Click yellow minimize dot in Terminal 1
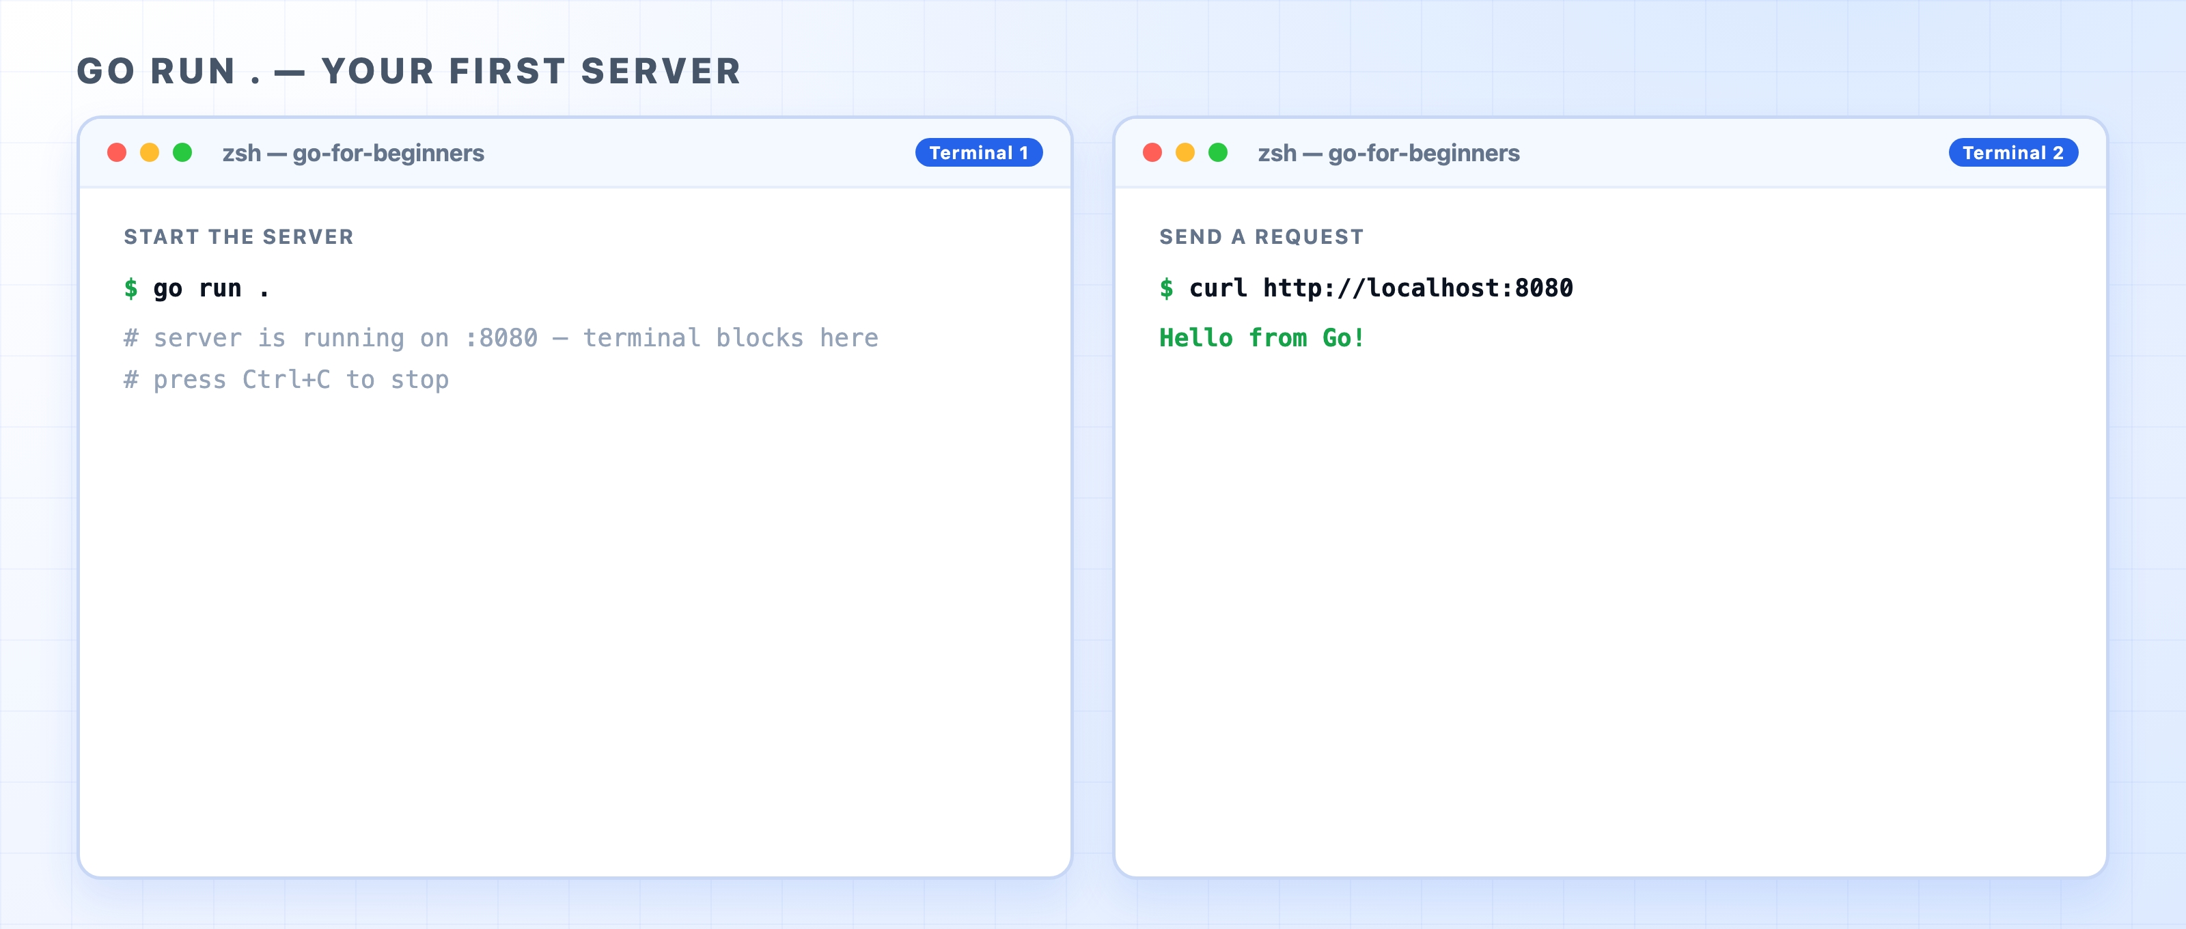This screenshot has width=2186, height=929. 150,153
